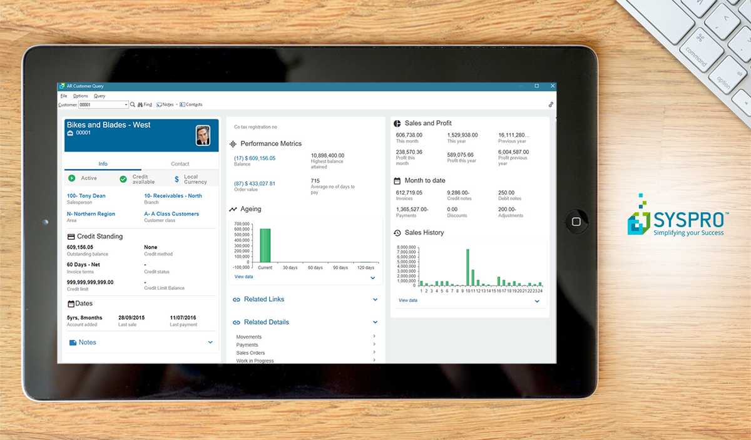Click the Related Links chain icon

tap(235, 299)
